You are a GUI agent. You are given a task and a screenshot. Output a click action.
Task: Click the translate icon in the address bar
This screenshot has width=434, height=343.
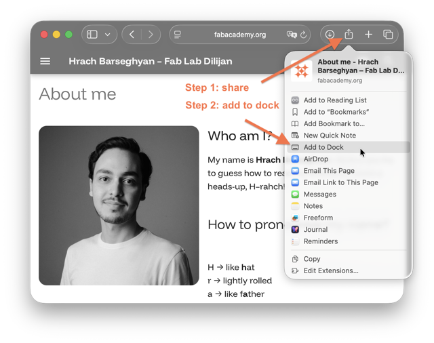click(x=292, y=35)
